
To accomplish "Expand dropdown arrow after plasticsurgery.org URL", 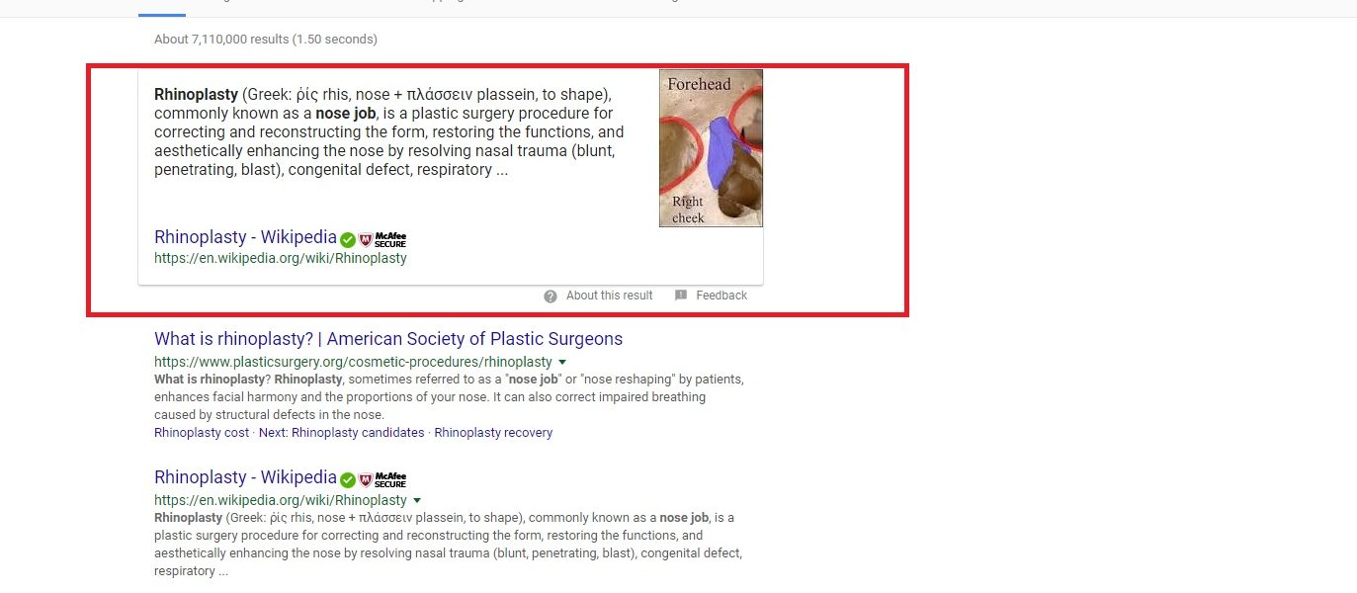I will tap(562, 363).
